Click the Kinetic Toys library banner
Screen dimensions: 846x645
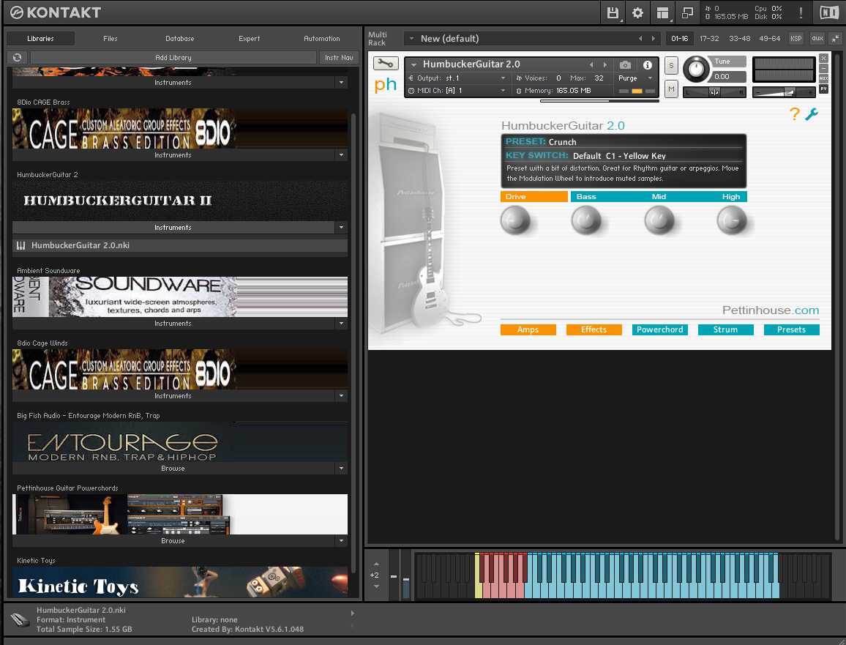tap(180, 582)
